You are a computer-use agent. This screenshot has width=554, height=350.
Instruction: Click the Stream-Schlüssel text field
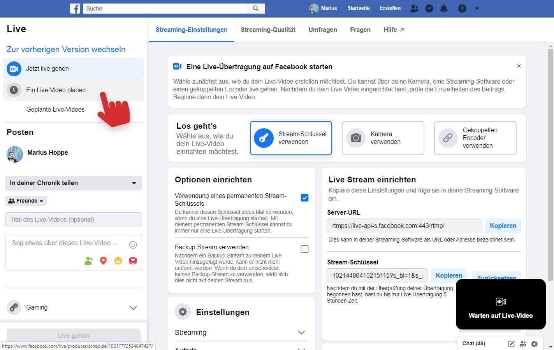pyautogui.click(x=377, y=276)
